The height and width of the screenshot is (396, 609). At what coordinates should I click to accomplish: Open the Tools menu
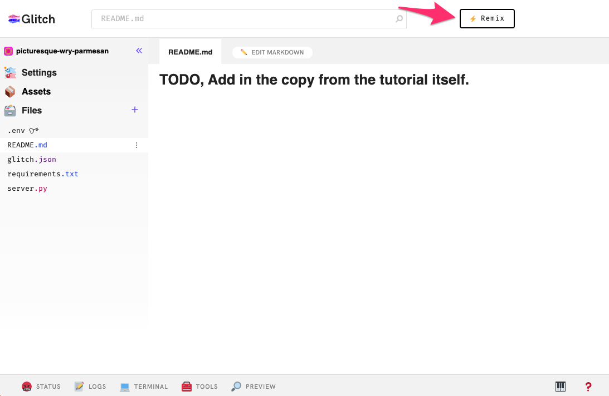[x=199, y=386]
